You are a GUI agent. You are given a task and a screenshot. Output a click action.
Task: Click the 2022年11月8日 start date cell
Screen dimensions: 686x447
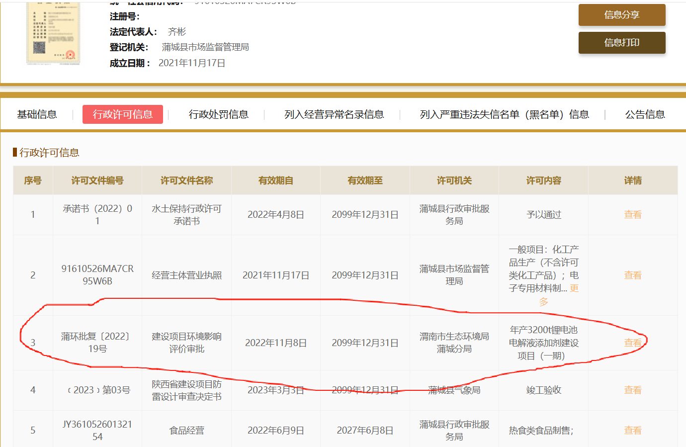pos(276,343)
